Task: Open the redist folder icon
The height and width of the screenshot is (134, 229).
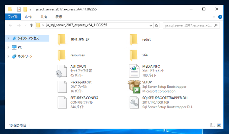Action: click(133, 40)
